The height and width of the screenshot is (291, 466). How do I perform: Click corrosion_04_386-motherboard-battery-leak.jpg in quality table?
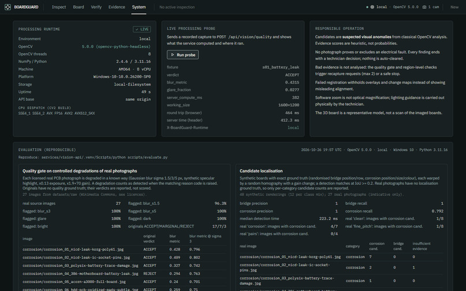pyautogui.click(x=80, y=274)
